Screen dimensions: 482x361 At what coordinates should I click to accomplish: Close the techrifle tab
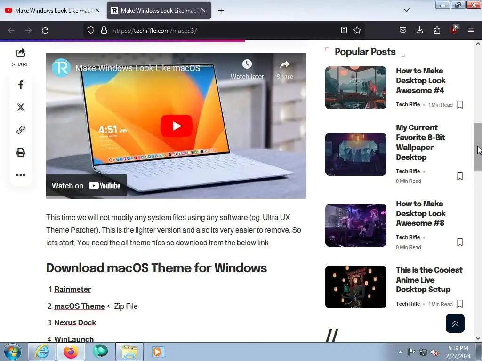pyautogui.click(x=203, y=10)
